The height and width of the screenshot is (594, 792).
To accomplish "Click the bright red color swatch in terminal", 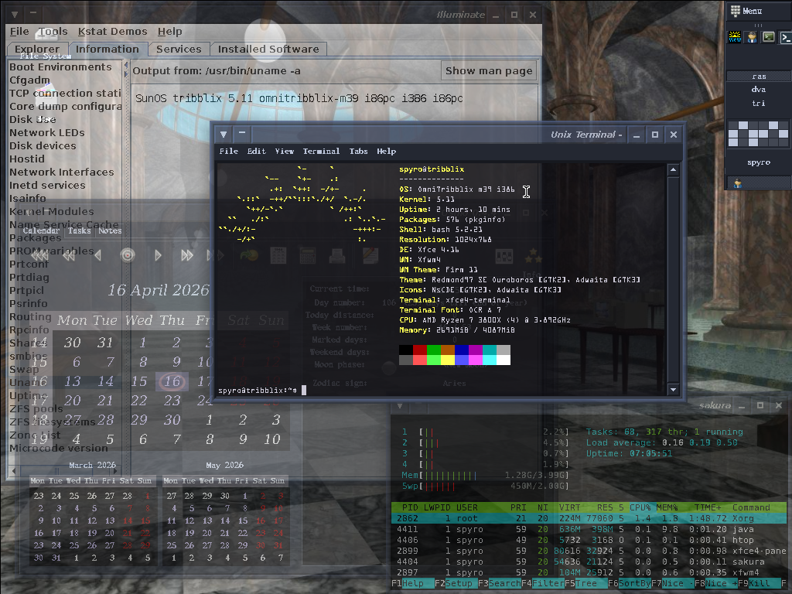I will pyautogui.click(x=420, y=360).
